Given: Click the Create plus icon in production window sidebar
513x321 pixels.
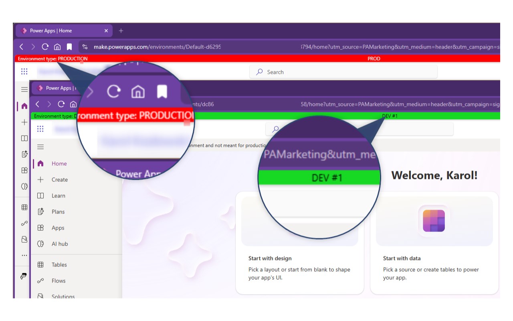Looking at the screenshot, I should pyautogui.click(x=24, y=122).
